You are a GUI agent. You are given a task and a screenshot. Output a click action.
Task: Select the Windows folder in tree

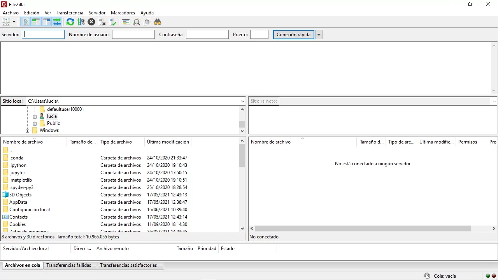point(49,130)
